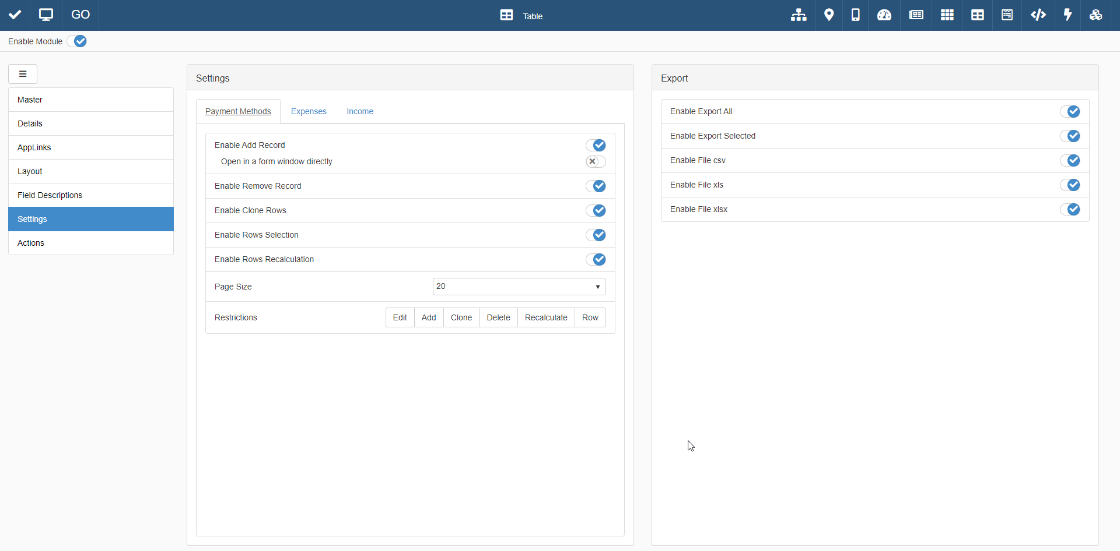Click the desktop monitor preview icon

tap(46, 15)
